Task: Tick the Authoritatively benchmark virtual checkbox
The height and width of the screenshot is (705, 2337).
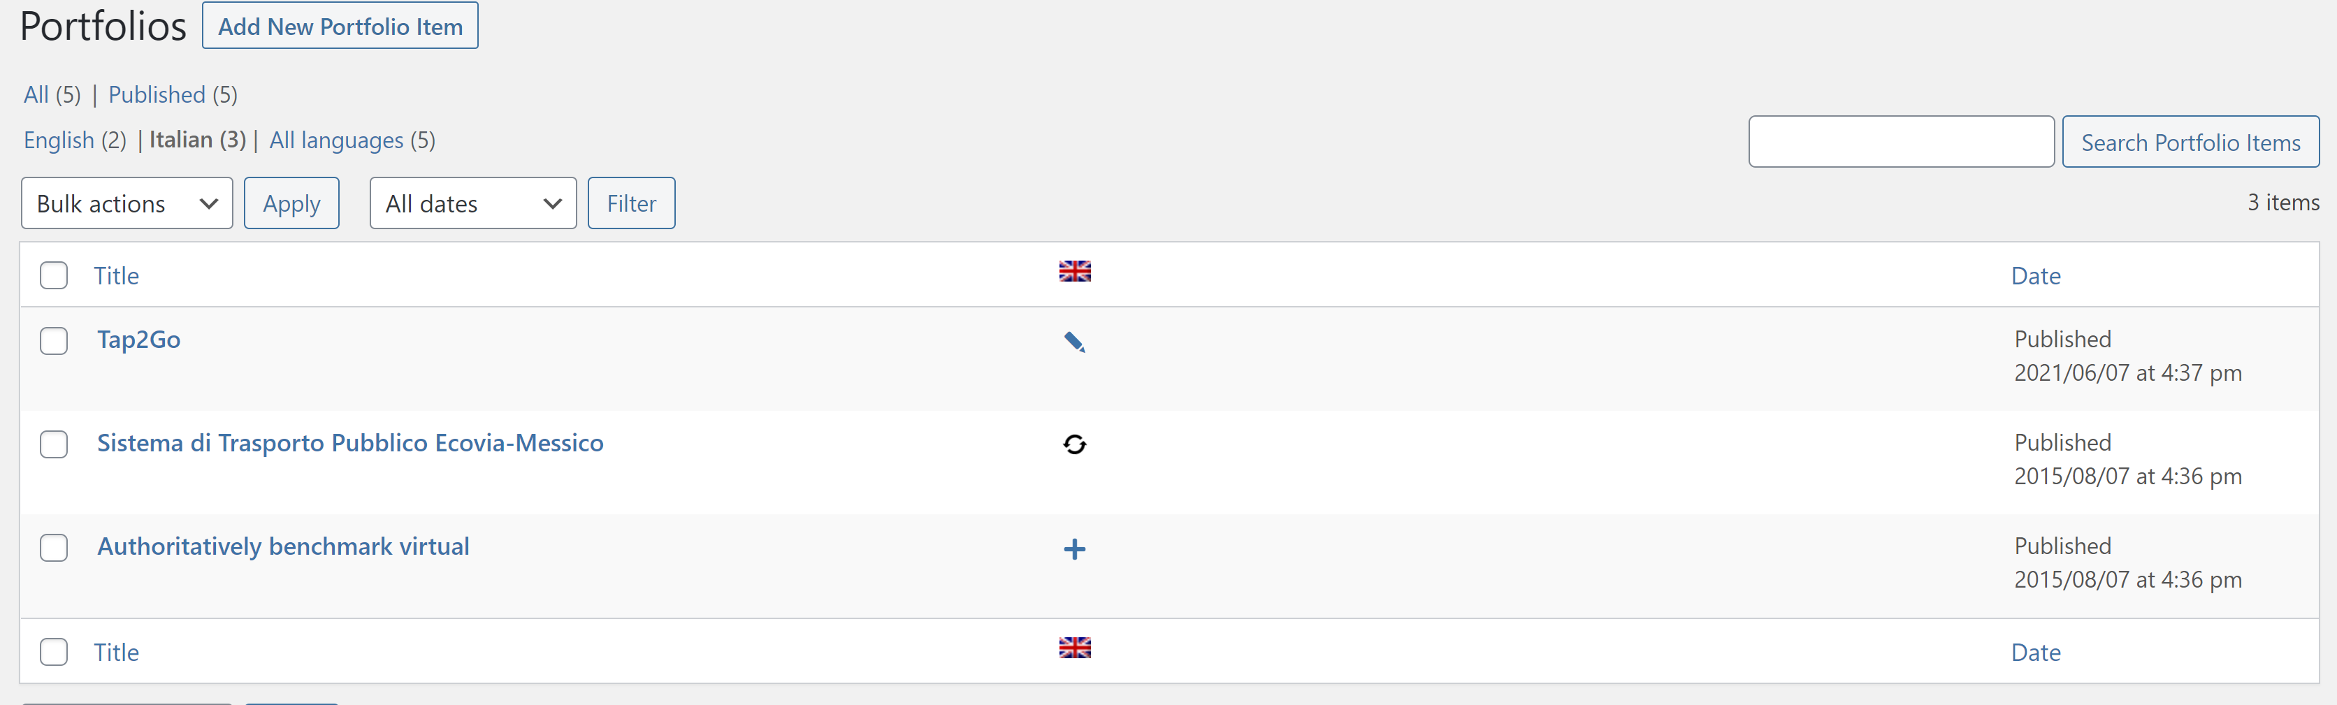Action: click(54, 548)
